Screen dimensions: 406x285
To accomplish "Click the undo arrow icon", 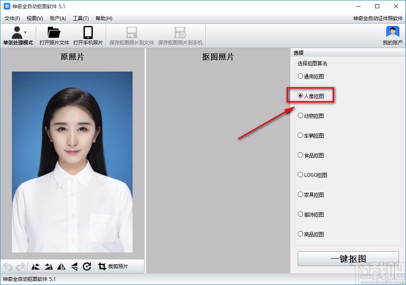I will [8, 266].
